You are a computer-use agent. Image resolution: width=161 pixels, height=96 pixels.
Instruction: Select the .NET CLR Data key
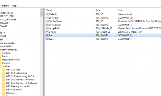click(13, 70)
